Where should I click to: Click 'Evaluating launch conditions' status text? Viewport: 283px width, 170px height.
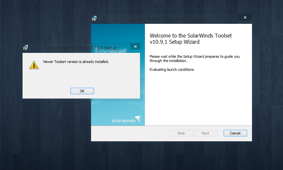(171, 70)
